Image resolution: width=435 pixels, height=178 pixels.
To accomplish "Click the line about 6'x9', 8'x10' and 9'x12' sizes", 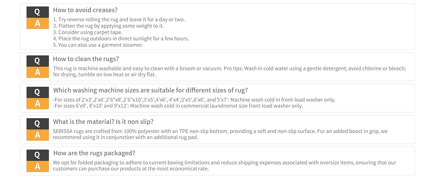I will 178,106.
